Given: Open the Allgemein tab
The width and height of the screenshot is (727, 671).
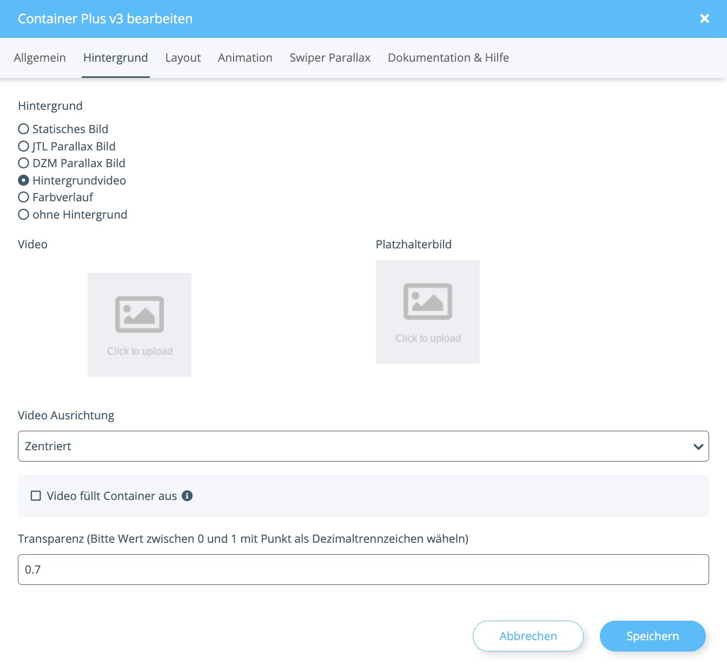Looking at the screenshot, I should 40,58.
